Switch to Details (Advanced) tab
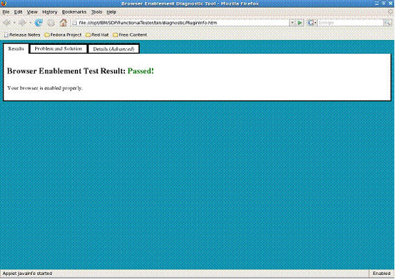Image resolution: width=395 pixels, height=279 pixels. tap(113, 49)
